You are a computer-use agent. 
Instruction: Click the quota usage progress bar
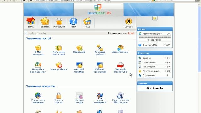click(x=155, y=37)
